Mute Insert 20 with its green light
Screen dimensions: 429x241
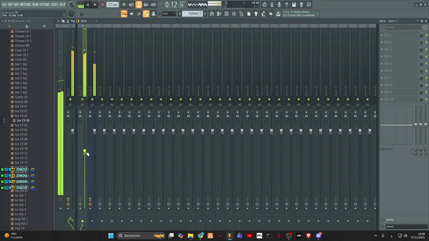pyautogui.click(x=269, y=99)
